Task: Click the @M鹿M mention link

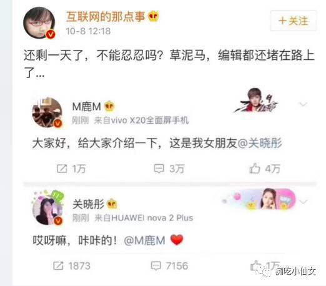Action: click(144, 240)
